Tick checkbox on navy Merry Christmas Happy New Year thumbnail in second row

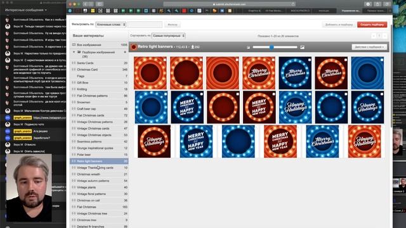[x=202, y=94]
